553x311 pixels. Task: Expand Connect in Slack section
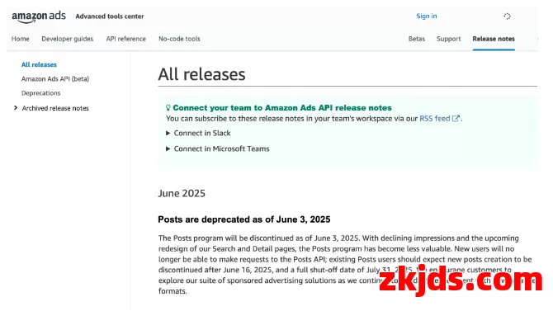(198, 134)
